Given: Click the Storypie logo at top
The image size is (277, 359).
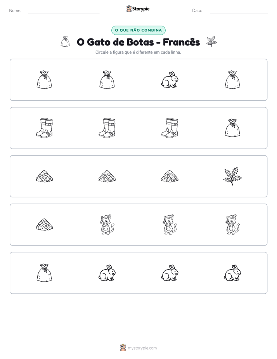Looking at the screenshot, I should click(138, 9).
